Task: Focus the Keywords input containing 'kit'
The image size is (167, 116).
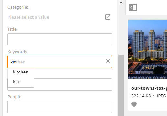Action: click(x=60, y=62)
